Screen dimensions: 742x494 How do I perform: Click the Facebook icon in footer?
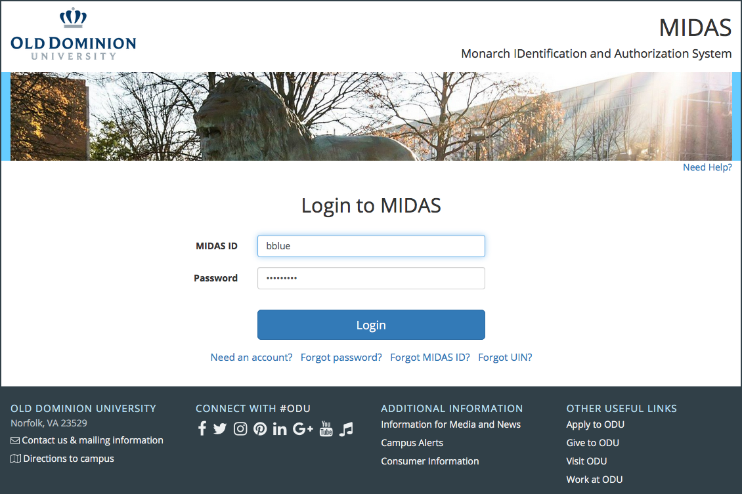[x=202, y=429]
